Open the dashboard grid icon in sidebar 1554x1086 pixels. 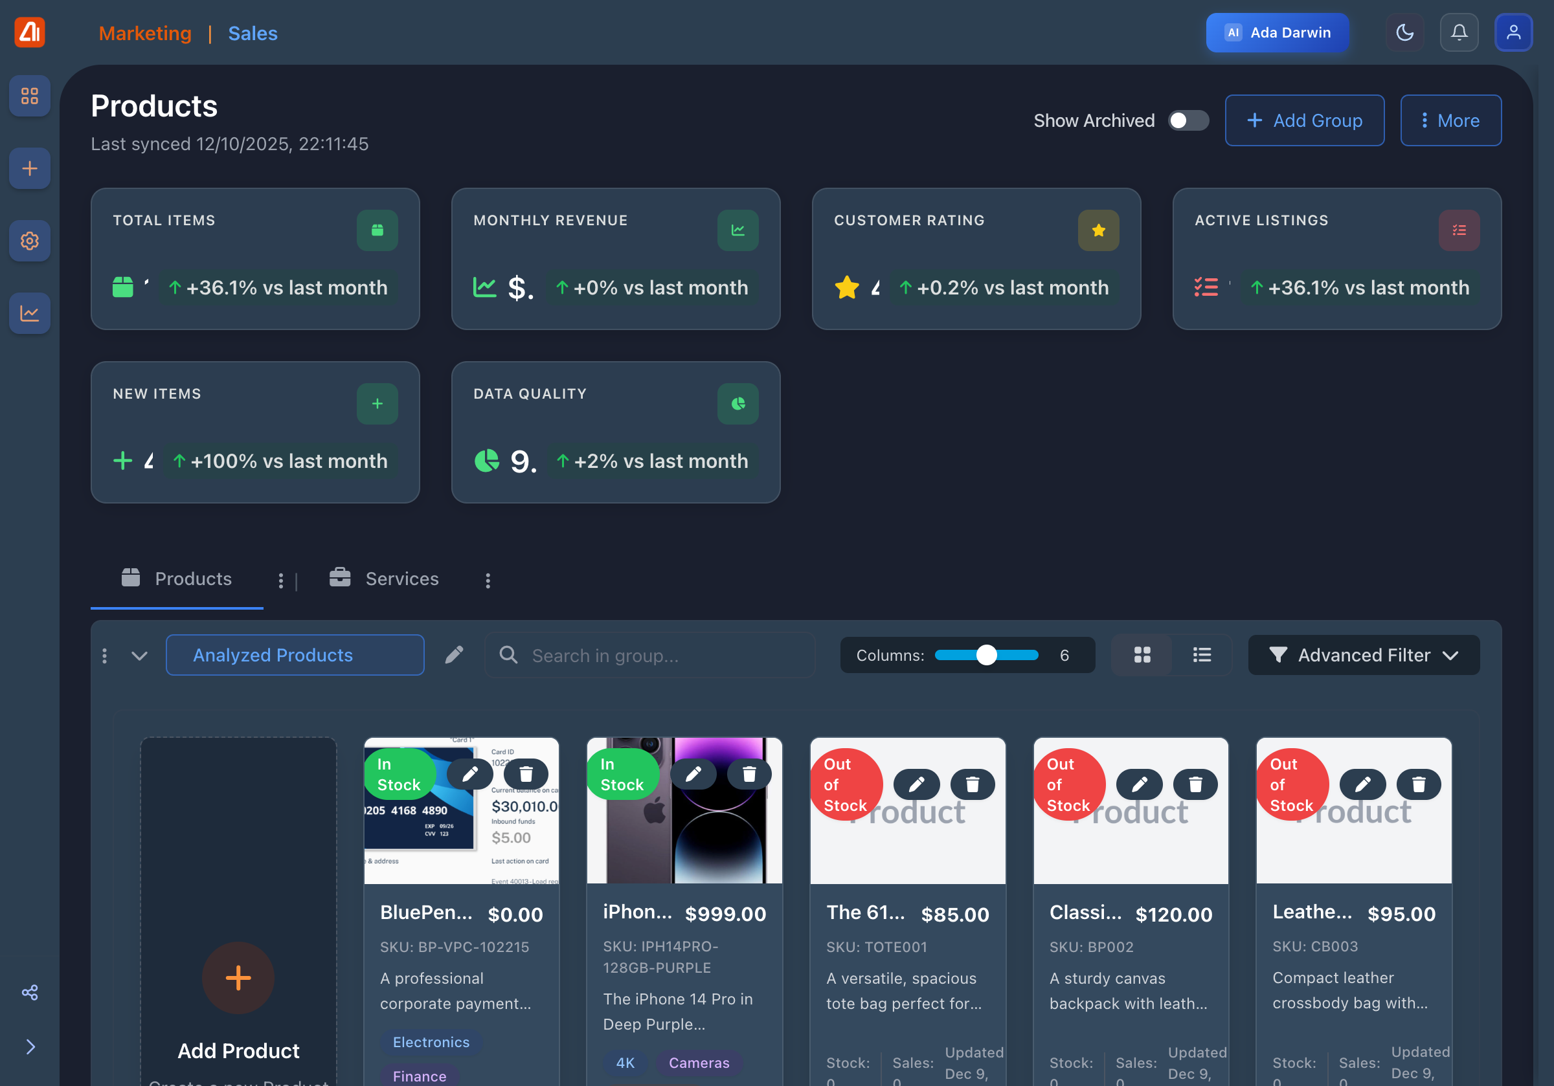pos(30,95)
